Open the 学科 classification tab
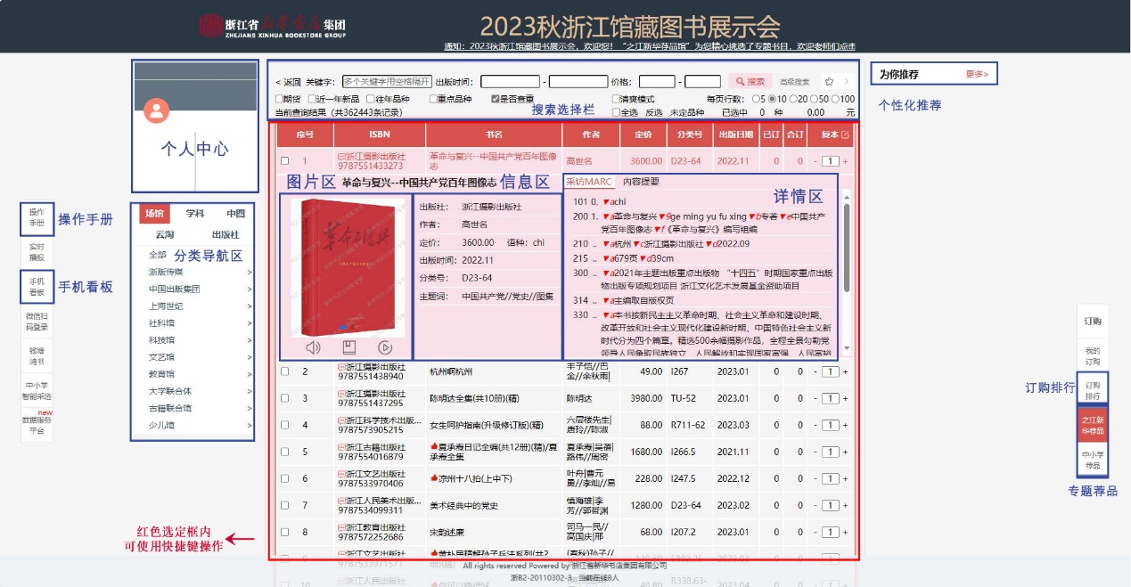 [195, 214]
